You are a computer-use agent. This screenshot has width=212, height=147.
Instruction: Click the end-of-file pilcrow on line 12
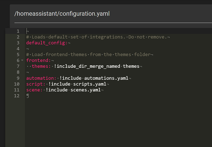pyautogui.click(x=28, y=96)
